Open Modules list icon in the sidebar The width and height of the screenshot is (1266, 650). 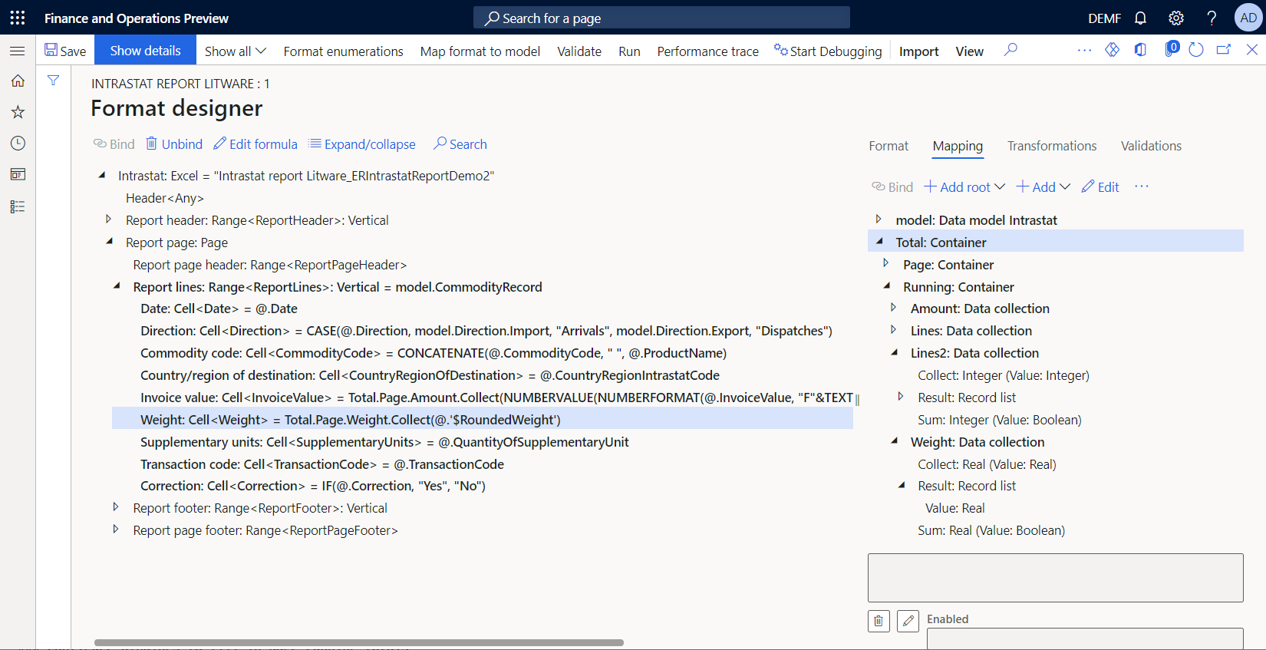(x=18, y=206)
